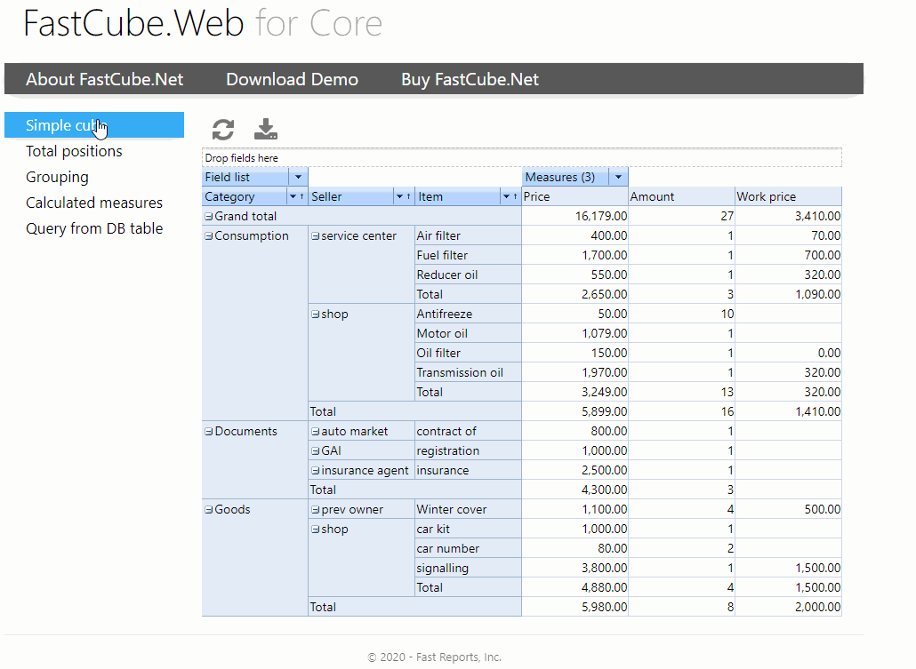This screenshot has height=669, width=916.
Task: Collapse the auto market seller
Action: (316, 432)
